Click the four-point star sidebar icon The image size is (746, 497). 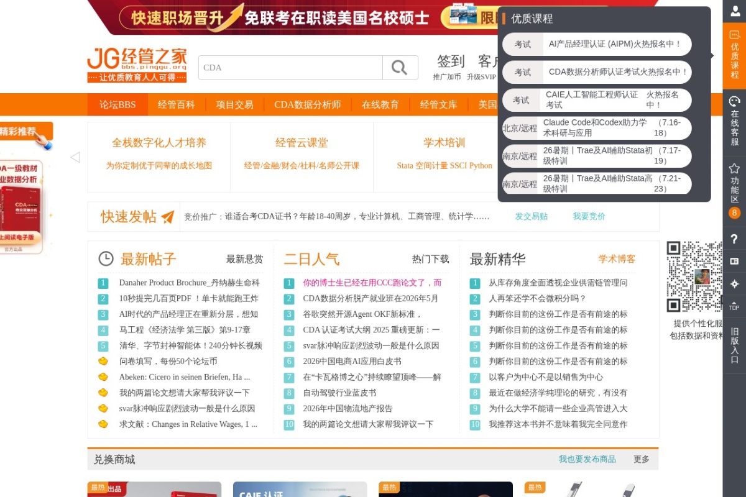click(734, 283)
